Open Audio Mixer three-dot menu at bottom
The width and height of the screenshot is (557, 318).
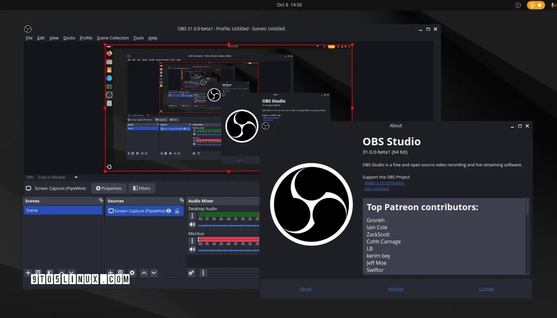[203, 273]
